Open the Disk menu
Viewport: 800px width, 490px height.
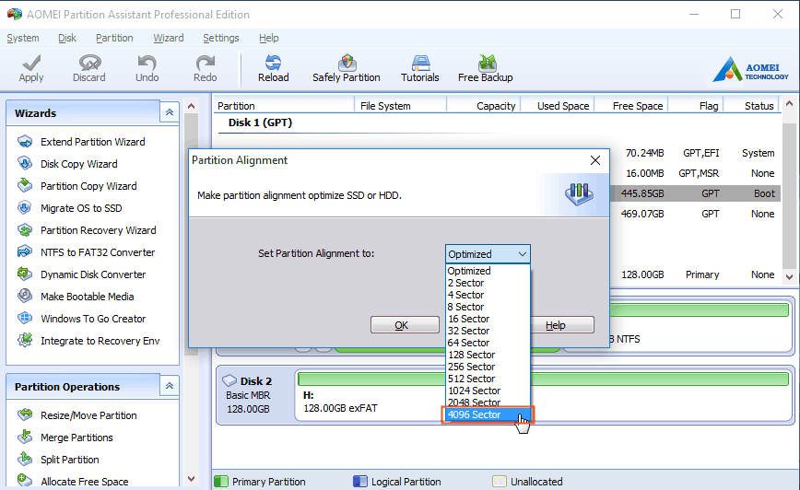point(67,38)
